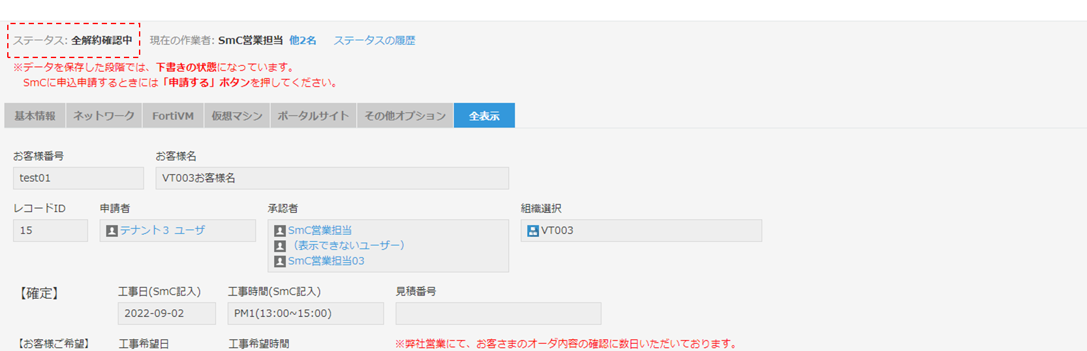Click the 【お客様ご希望】 label
Image resolution: width=1087 pixels, height=351 pixels.
(53, 344)
